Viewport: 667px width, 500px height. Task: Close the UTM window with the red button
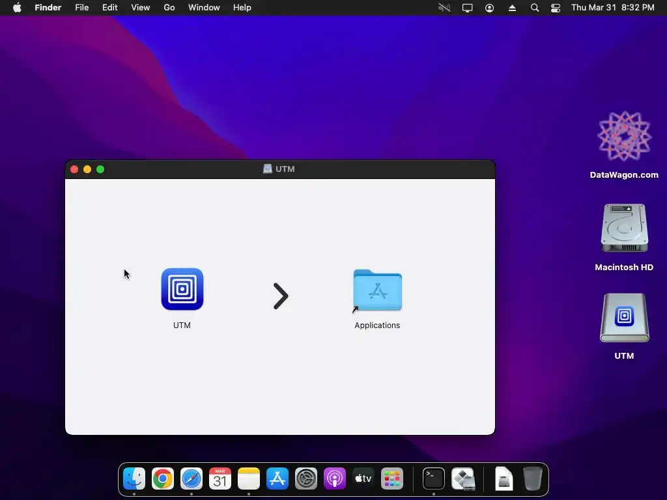click(x=74, y=169)
